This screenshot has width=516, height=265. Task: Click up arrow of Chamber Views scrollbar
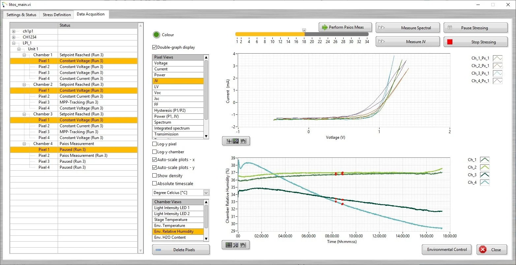click(x=206, y=202)
